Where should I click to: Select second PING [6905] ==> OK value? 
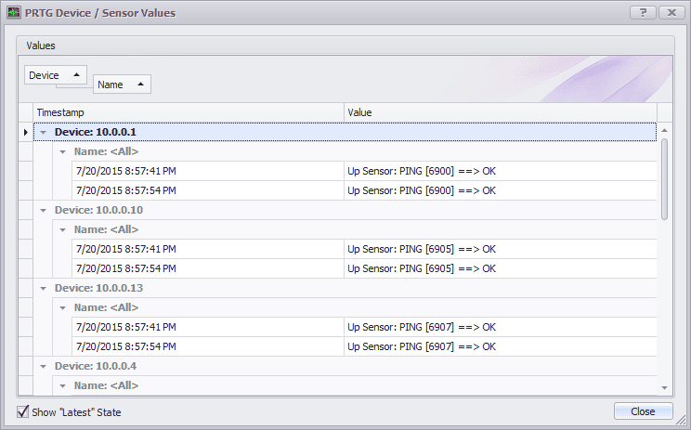point(422,268)
